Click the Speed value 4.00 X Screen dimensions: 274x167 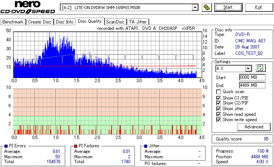[263, 162]
